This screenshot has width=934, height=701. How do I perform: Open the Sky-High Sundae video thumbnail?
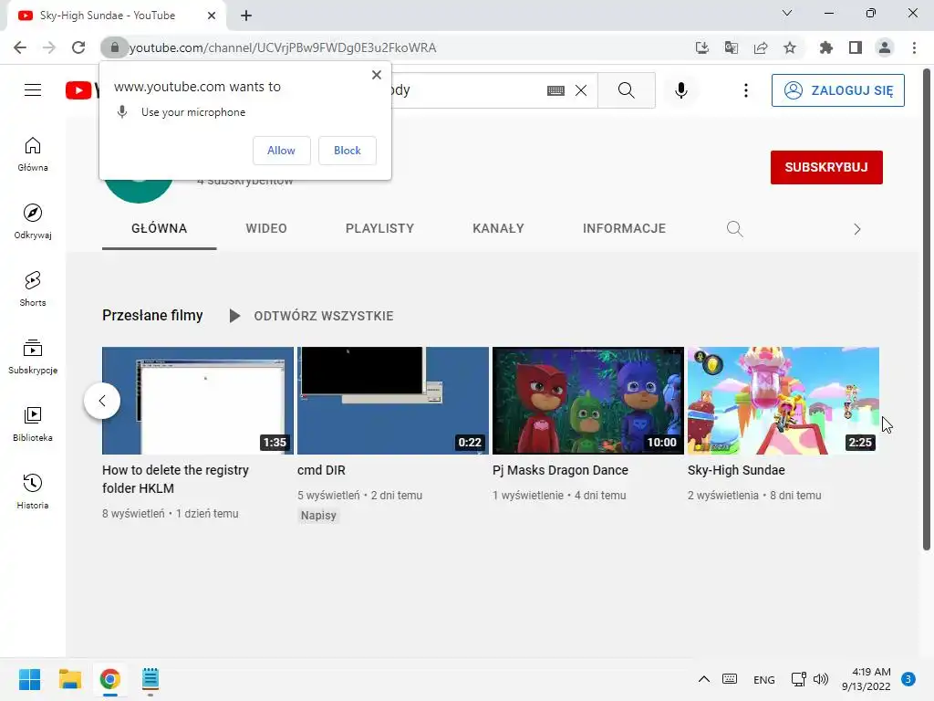[x=784, y=401]
